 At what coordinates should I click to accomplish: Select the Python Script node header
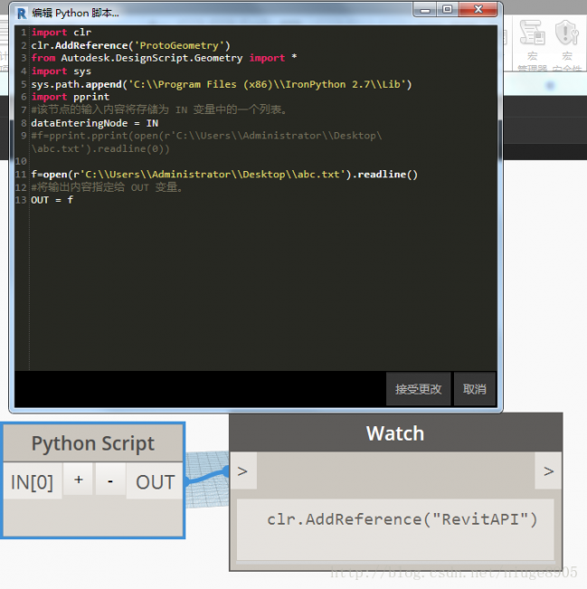92,444
